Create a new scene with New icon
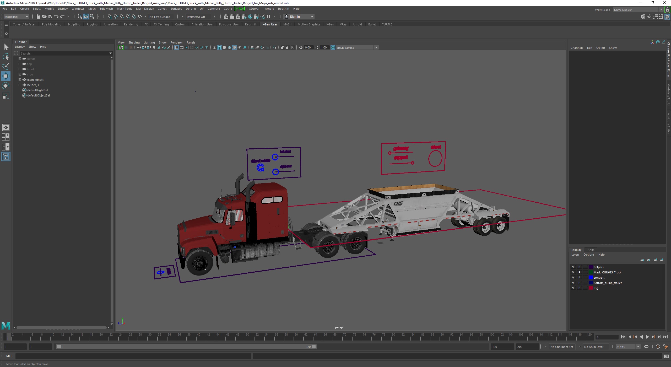This screenshot has width=671, height=367. [x=38, y=17]
